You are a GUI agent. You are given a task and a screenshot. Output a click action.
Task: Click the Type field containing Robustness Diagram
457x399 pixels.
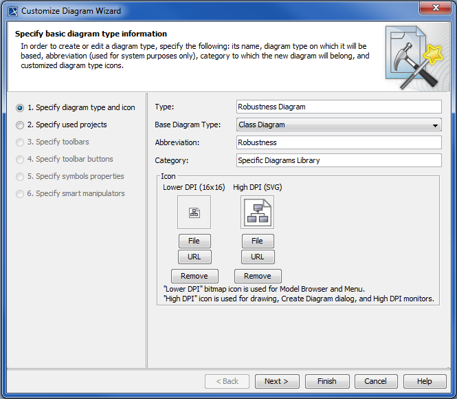click(x=339, y=107)
